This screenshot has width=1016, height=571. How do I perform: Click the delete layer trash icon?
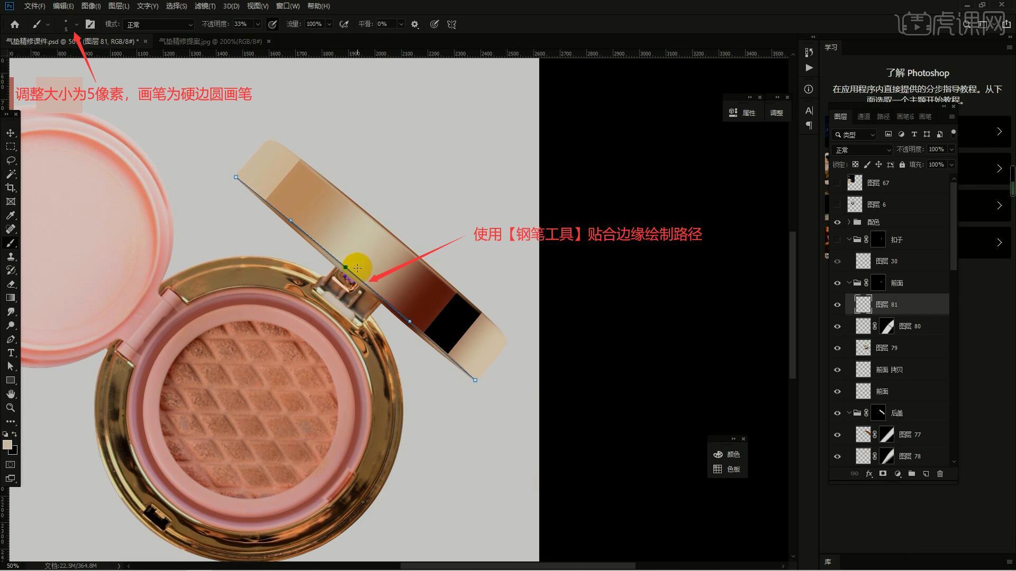pos(940,474)
